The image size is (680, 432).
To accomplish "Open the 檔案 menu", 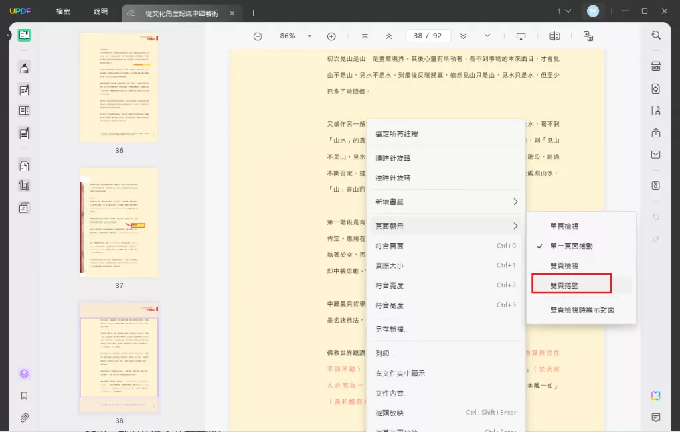I will point(63,11).
